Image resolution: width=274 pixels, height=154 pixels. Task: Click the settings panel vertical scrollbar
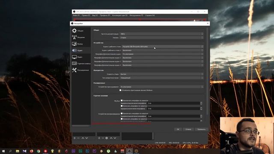click(x=207, y=71)
